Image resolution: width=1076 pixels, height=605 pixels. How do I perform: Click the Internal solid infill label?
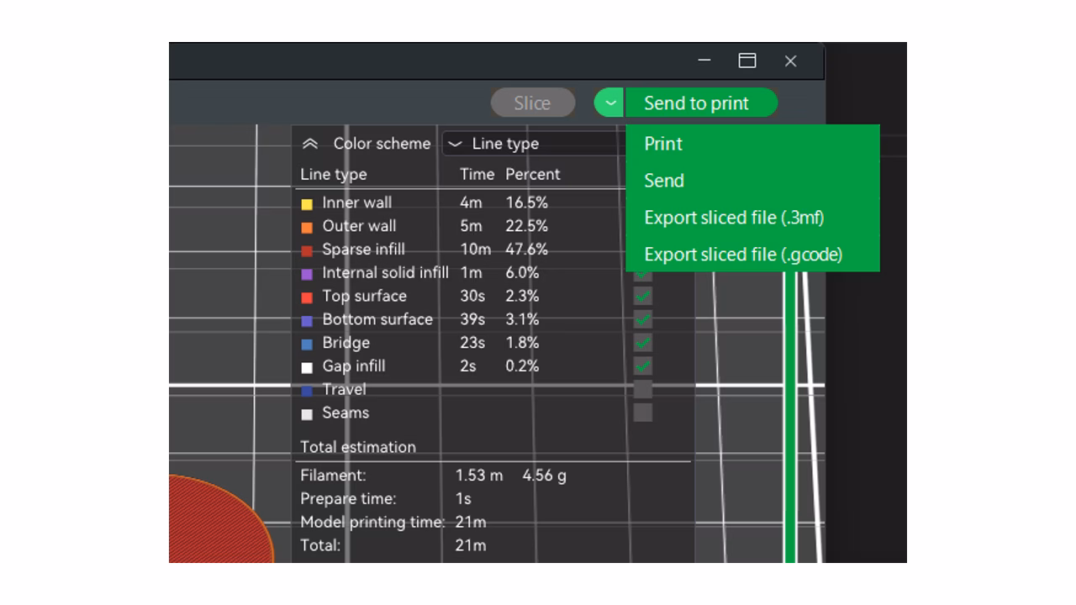(x=385, y=273)
